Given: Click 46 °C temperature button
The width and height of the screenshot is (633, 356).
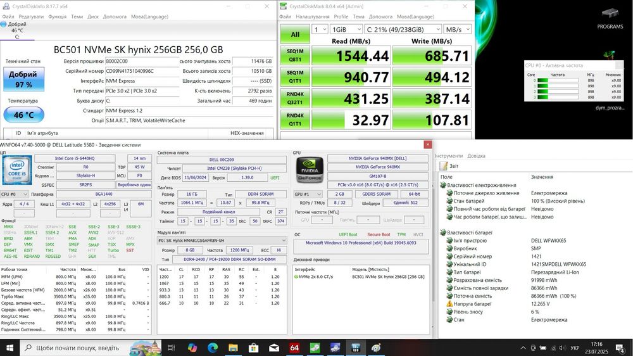Looking at the screenshot, I should click(x=24, y=115).
